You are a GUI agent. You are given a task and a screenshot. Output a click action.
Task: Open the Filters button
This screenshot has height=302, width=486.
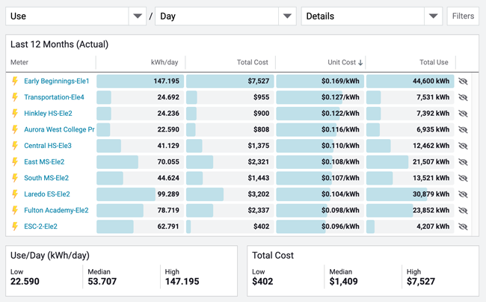click(463, 16)
